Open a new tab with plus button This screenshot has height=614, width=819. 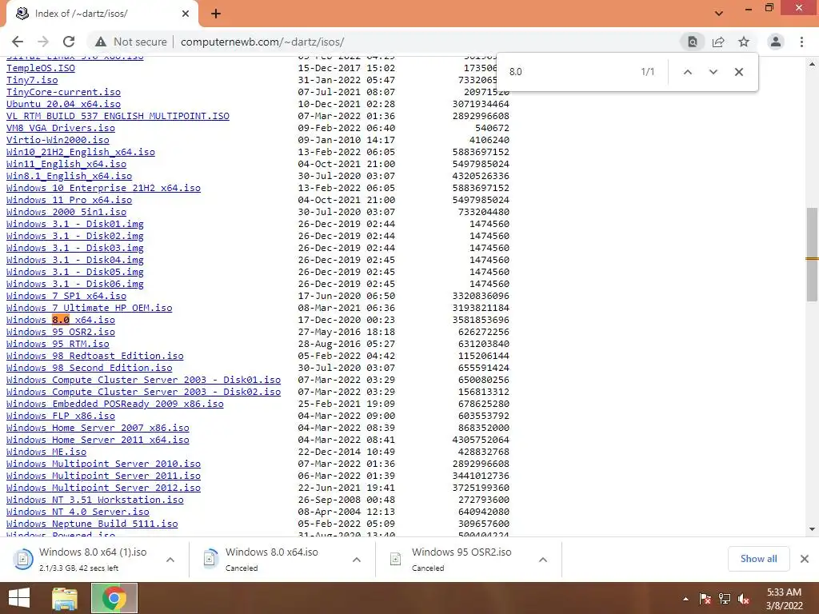(216, 14)
